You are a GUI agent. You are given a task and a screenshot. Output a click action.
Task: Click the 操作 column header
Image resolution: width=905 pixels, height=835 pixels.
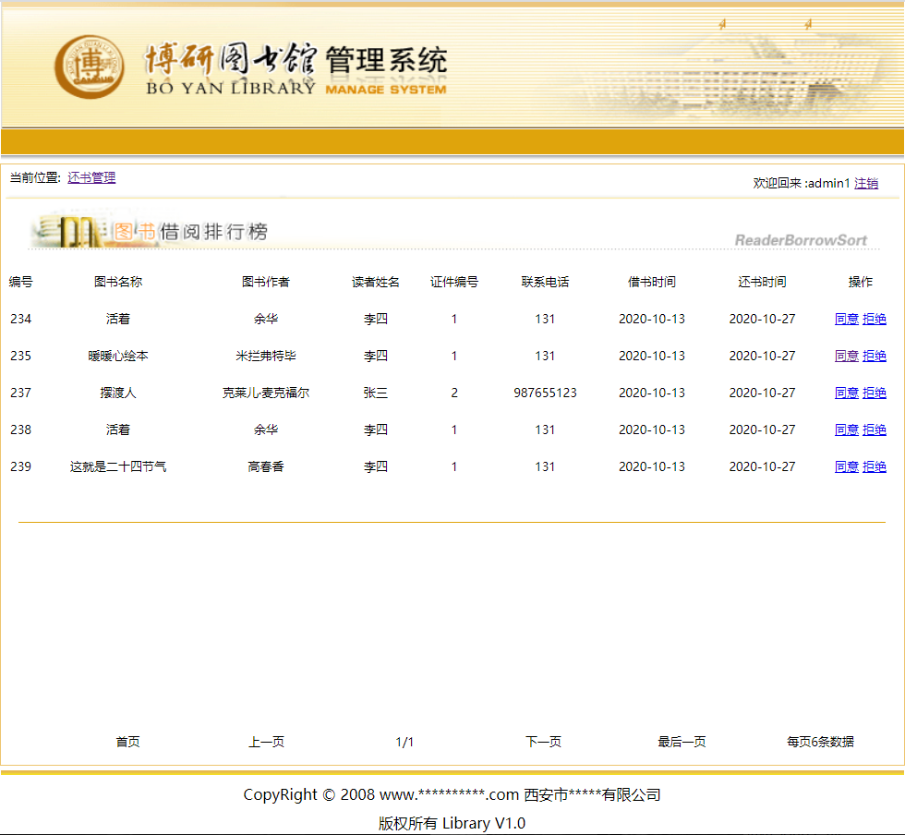860,282
